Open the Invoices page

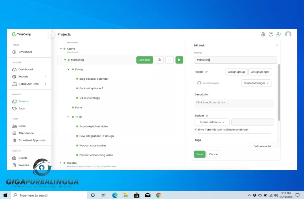pyautogui.click(x=24, y=165)
